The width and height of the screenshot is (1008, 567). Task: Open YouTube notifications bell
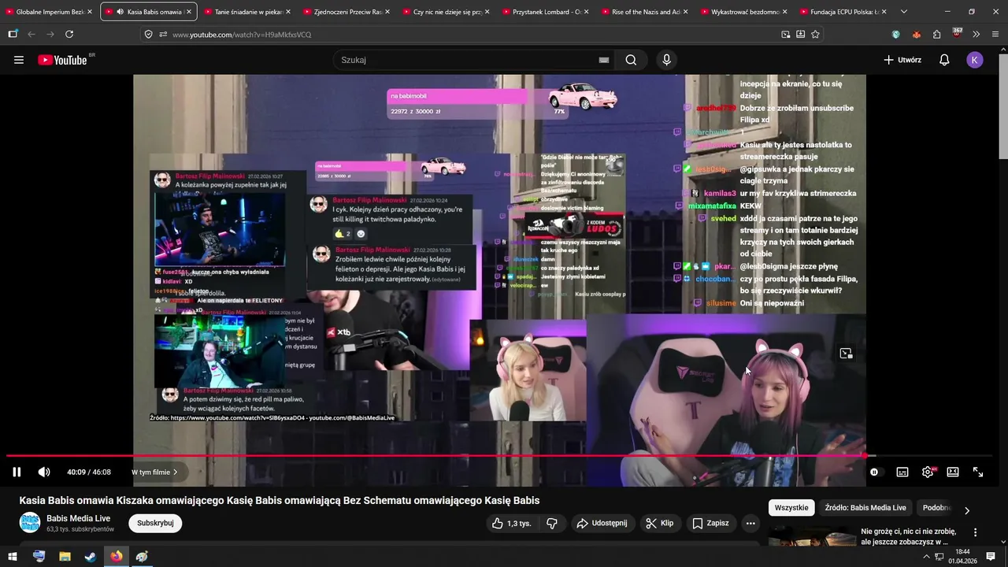coord(944,60)
